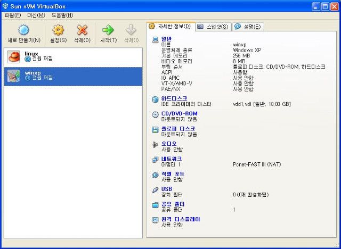
Task: Click the Remote Display (원격 디스플레이) icon
Action: tap(155, 220)
